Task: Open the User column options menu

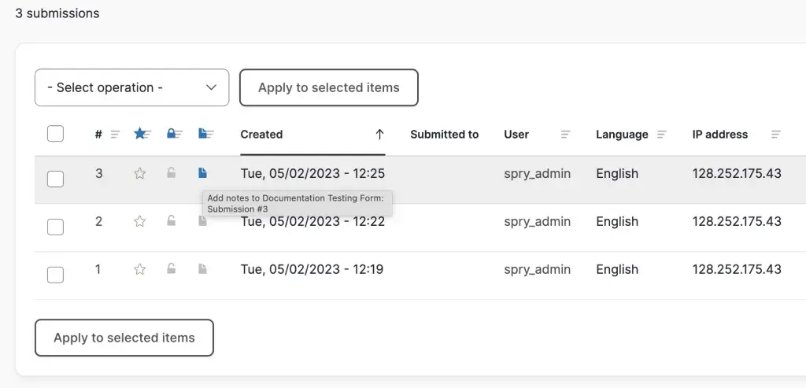Action: pyautogui.click(x=565, y=135)
